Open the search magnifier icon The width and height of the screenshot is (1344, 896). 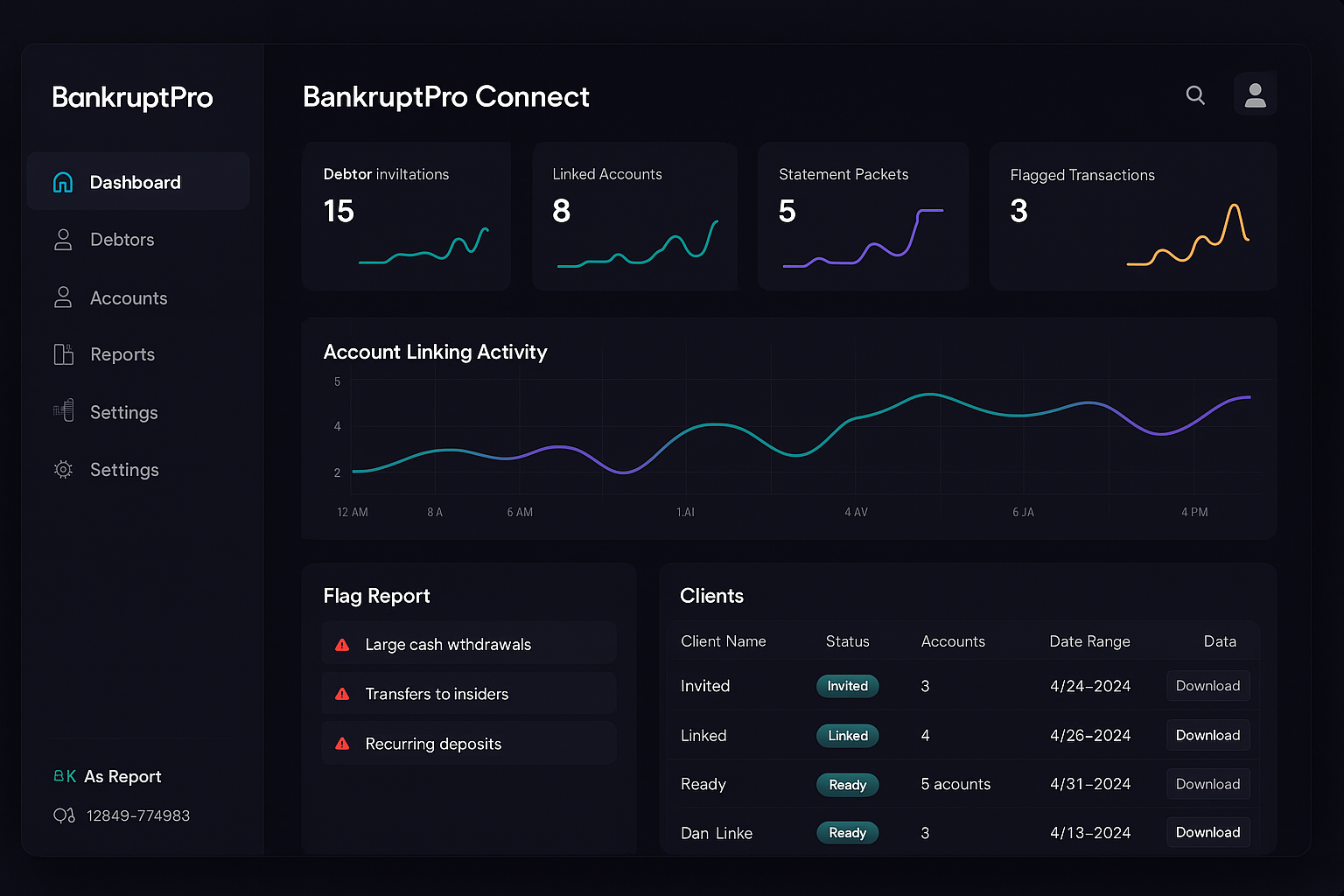(x=1195, y=95)
